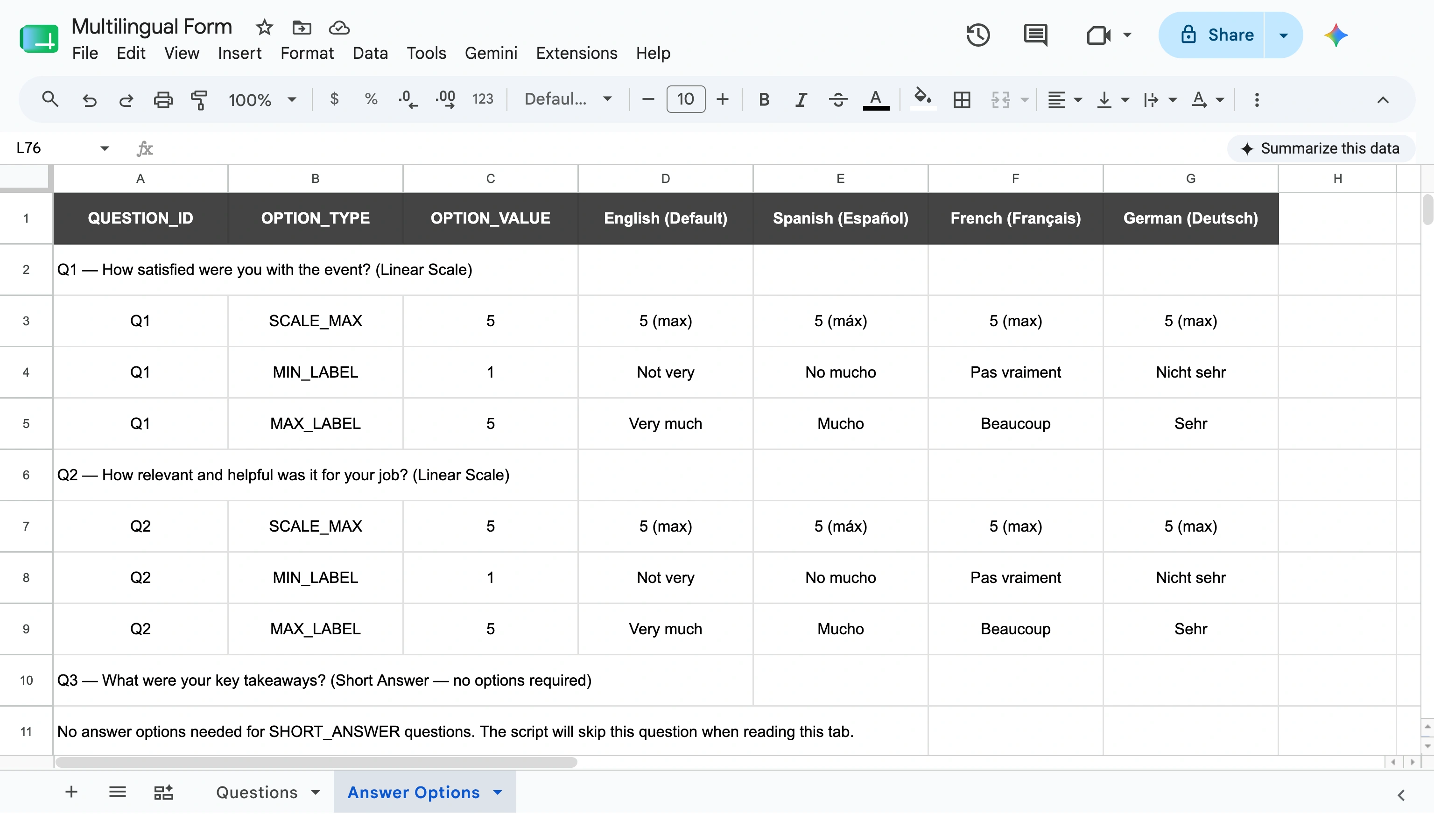Open the Edit menu

(x=131, y=53)
